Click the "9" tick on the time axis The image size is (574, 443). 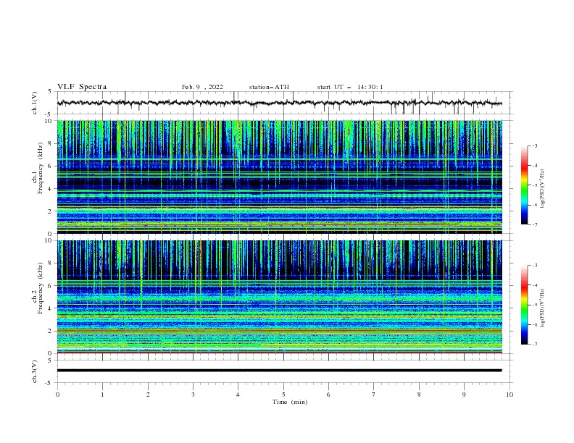pyautogui.click(x=464, y=395)
